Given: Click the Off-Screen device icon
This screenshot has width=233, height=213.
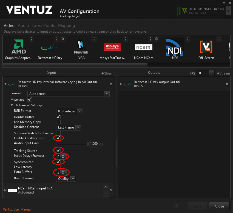Looking at the screenshot, I should pos(206,47).
